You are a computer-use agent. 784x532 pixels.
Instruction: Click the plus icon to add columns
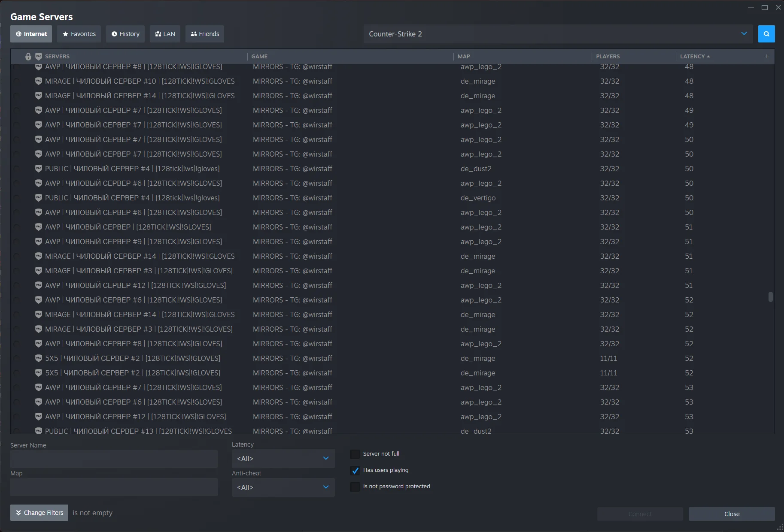(767, 56)
